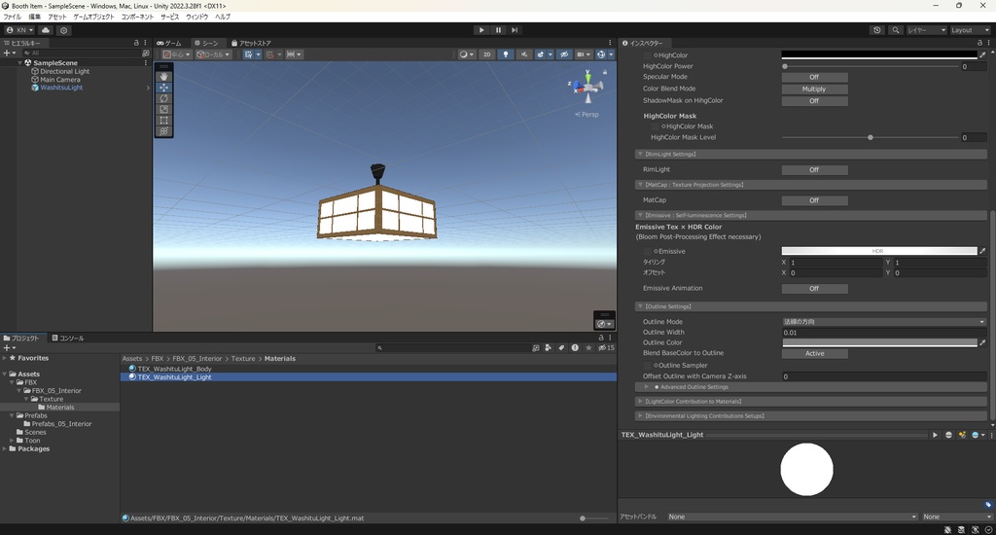Click eyedropper next to HighColor swatch
Screen dimensions: 996x535
[982, 55]
